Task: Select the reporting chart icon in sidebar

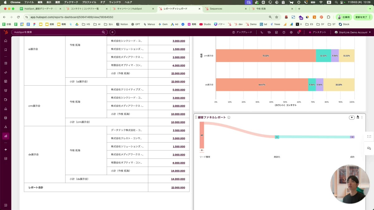Action: pos(6,136)
